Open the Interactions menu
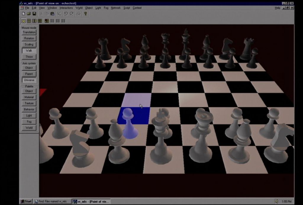Image resolution: width=303 pixels, height=205 pixels. pyautogui.click(x=66, y=8)
